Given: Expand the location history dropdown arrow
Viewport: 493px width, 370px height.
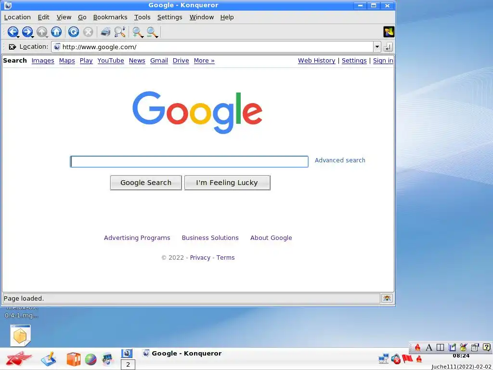Looking at the screenshot, I should tap(377, 47).
